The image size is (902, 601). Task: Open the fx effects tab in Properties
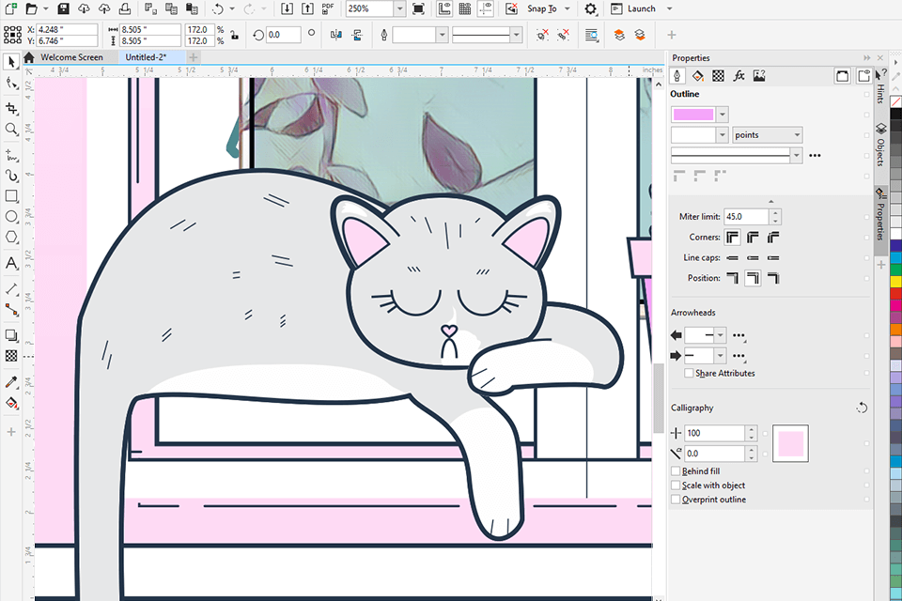[739, 76]
